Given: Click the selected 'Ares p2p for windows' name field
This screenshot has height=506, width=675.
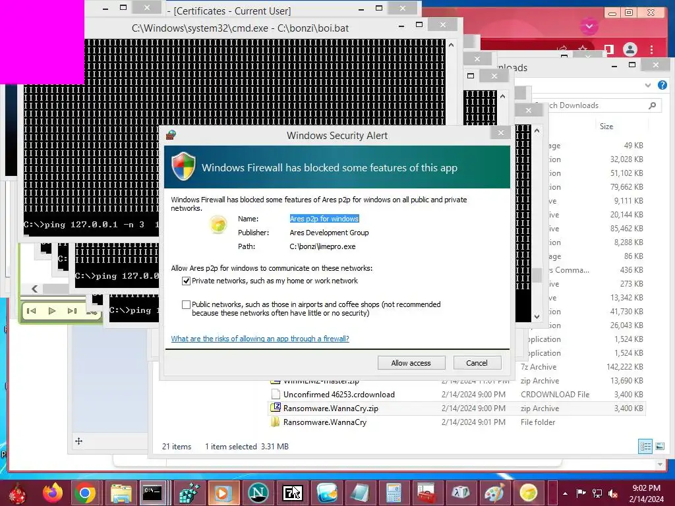Looking at the screenshot, I should 324,219.
